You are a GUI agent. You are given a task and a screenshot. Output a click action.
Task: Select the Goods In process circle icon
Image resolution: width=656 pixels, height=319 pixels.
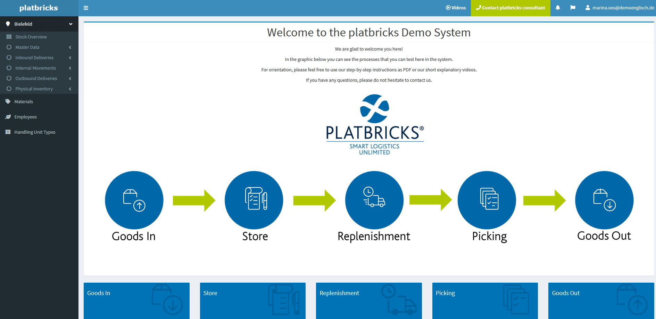tap(134, 200)
